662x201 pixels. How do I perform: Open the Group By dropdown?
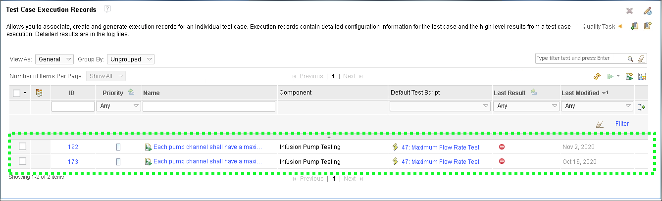[x=131, y=59]
